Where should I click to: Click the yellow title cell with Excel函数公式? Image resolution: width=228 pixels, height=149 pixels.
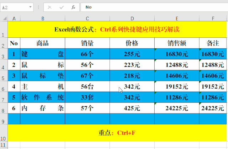pos(117,30)
